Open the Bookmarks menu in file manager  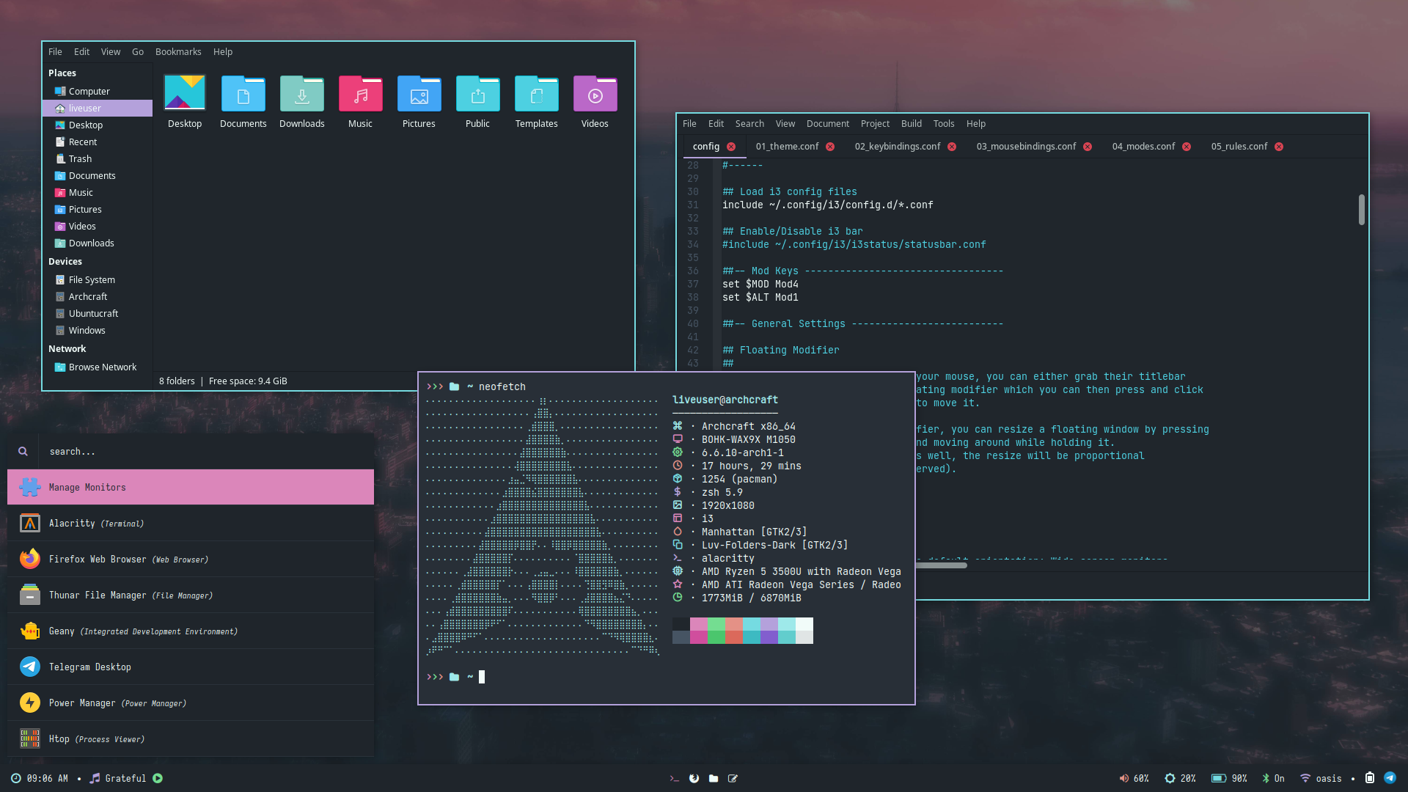(x=178, y=52)
